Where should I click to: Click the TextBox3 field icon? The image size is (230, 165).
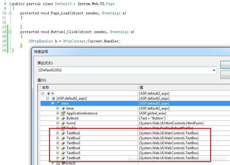pos(63,143)
